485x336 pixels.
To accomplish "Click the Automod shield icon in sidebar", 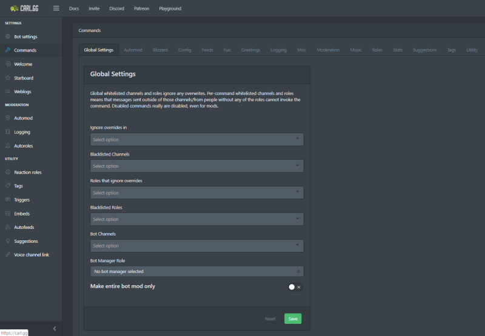I will coord(8,117).
